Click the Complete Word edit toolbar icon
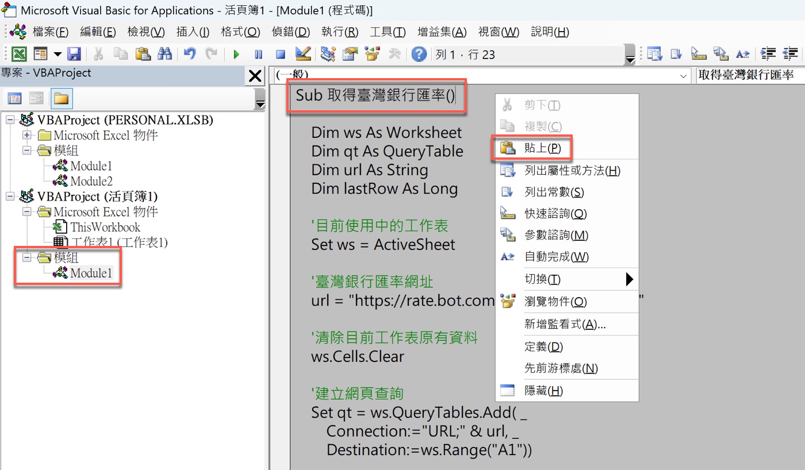This screenshot has height=470, width=805. pyautogui.click(x=743, y=54)
